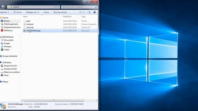198x111 pixels.
Task: Click the horizontal scrollbar thumb
Action: coord(54,100)
